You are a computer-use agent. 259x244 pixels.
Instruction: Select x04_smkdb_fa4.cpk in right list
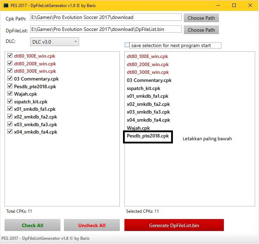[x=148, y=120]
